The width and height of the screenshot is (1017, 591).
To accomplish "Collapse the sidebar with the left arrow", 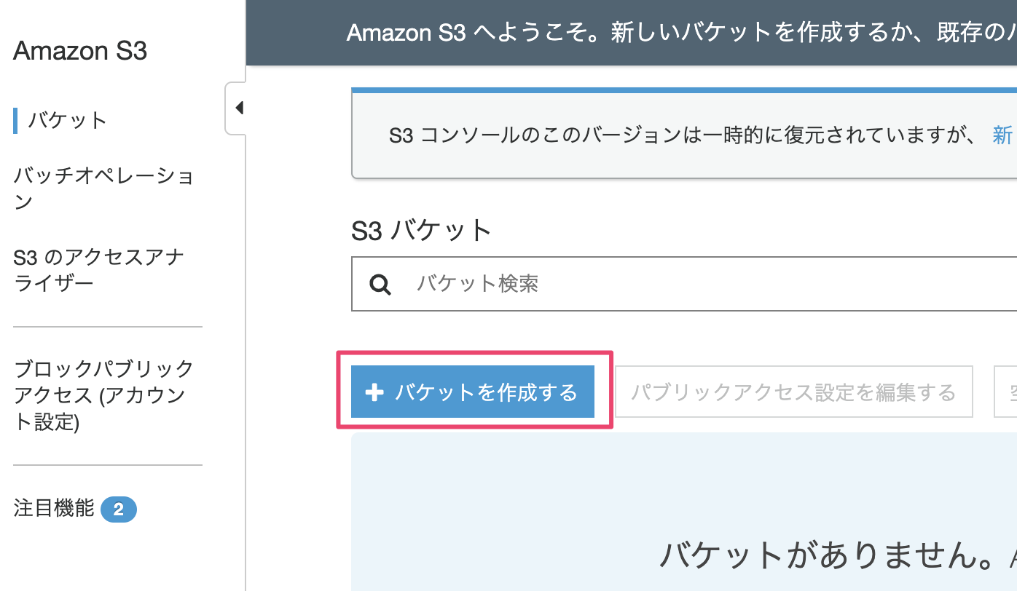I will click(x=237, y=108).
